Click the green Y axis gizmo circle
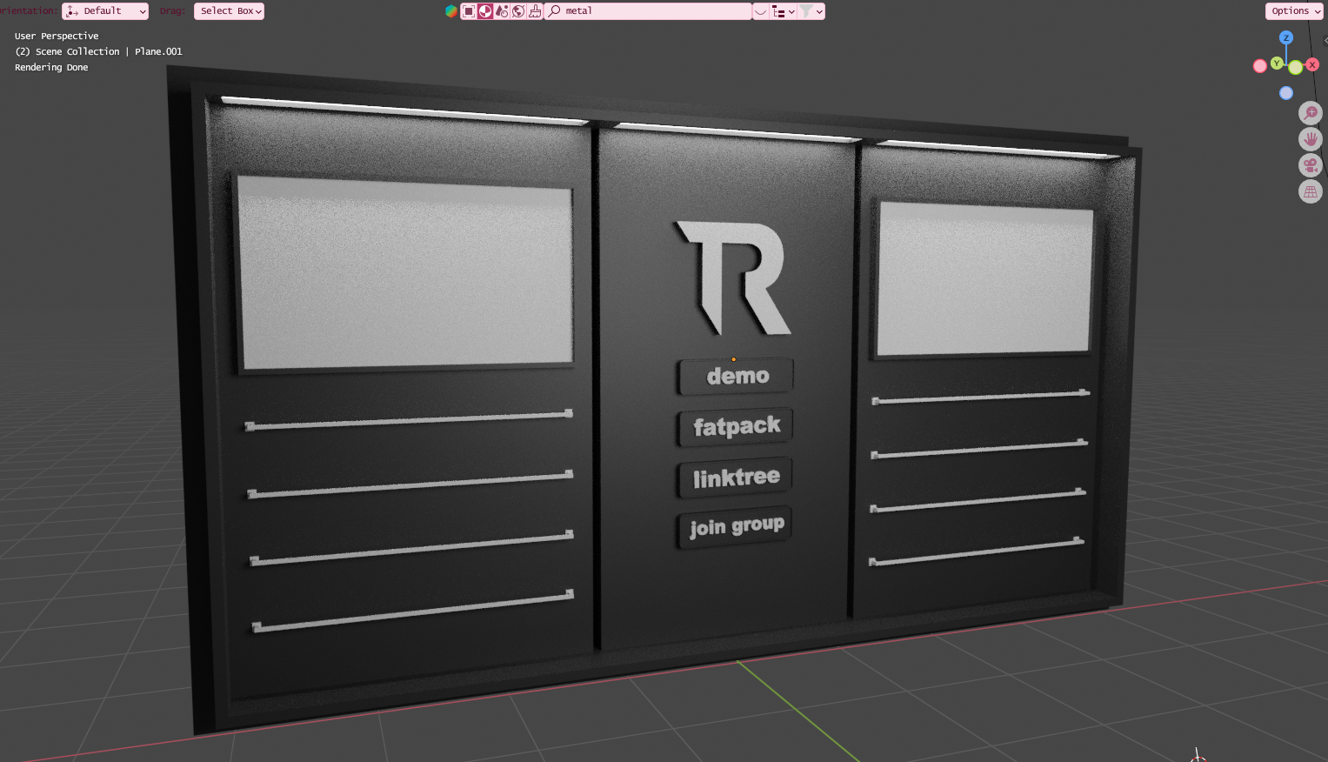1328x762 pixels. pyautogui.click(x=1277, y=63)
